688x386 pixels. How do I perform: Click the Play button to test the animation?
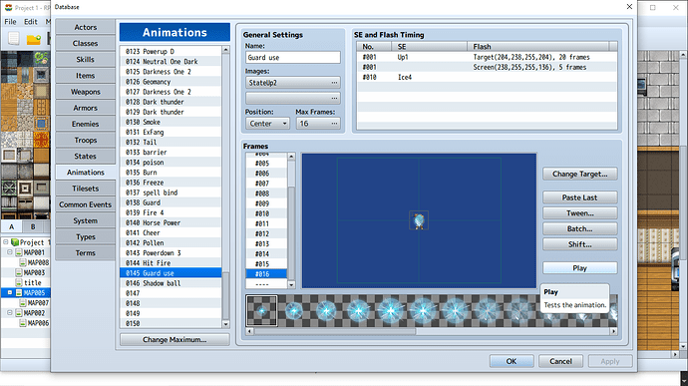pos(579,268)
